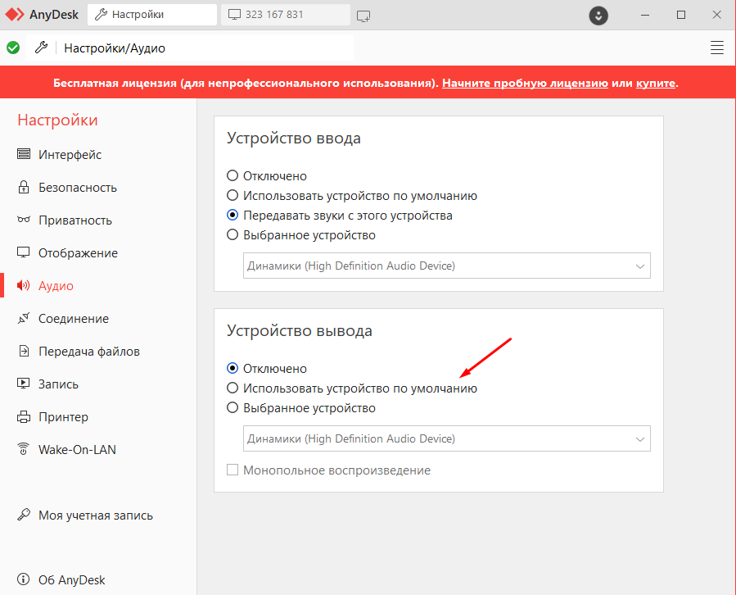This screenshot has height=595, width=736.
Task: Open the Принтер settings section
Action: click(x=63, y=417)
